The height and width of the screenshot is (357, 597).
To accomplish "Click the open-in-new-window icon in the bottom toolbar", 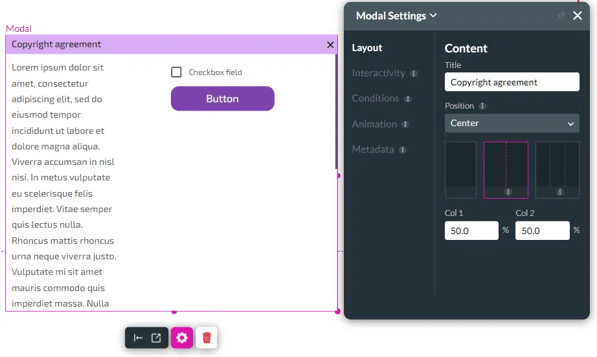I will point(156,338).
